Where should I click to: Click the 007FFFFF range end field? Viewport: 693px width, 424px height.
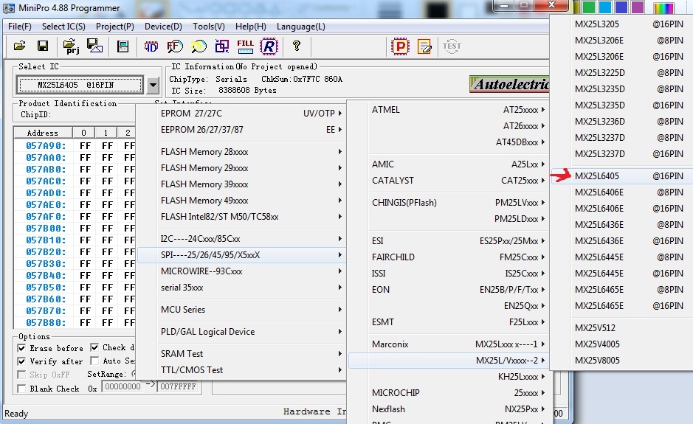179,387
